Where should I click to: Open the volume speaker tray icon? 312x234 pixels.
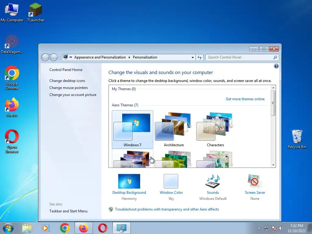[x=281, y=228]
